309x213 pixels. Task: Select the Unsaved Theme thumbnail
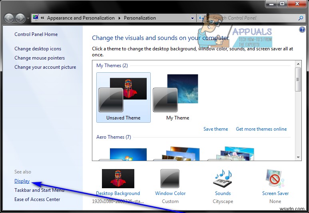click(124, 98)
